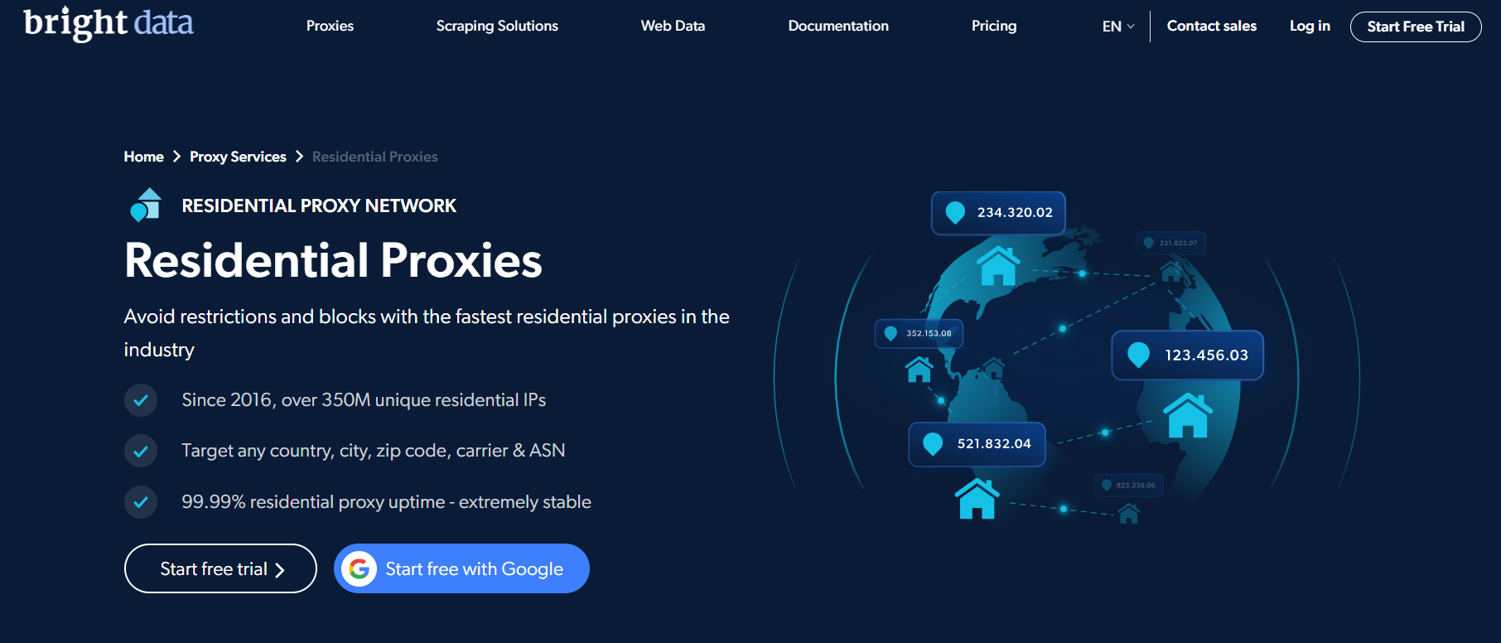
Task: Open the Web Data menu
Action: tap(673, 26)
